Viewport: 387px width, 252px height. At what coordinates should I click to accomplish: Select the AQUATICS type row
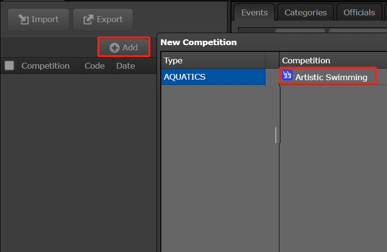click(213, 77)
